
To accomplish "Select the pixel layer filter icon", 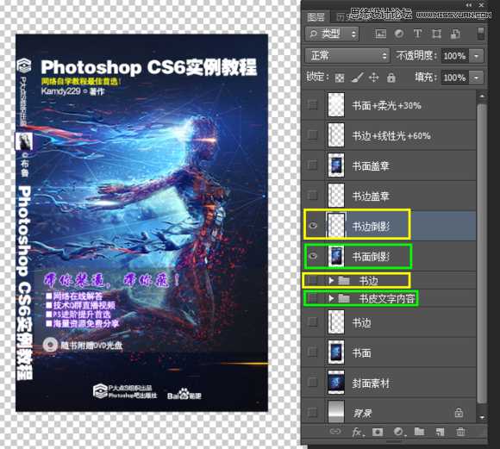I will coord(380,34).
